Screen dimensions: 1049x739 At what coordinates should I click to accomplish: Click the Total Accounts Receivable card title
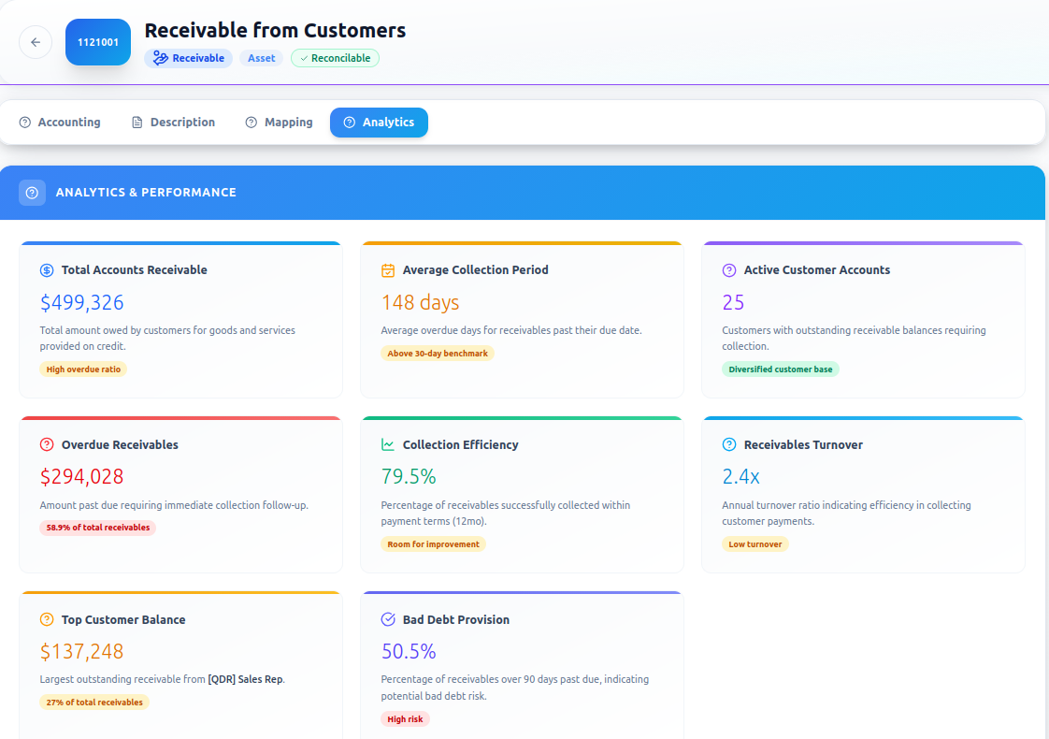(135, 270)
